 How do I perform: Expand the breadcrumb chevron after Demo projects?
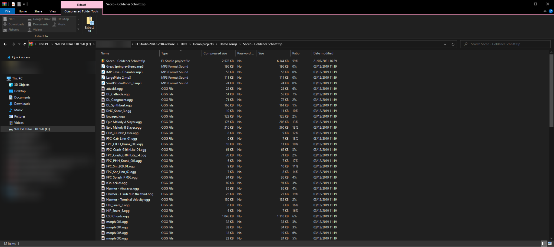(216, 44)
